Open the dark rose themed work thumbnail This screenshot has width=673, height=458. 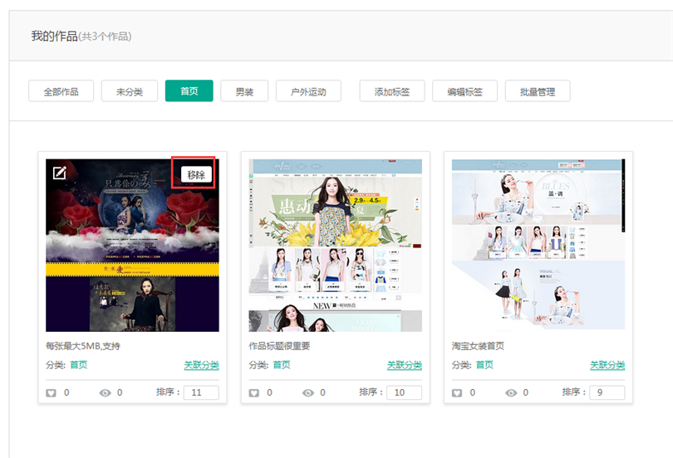133,246
